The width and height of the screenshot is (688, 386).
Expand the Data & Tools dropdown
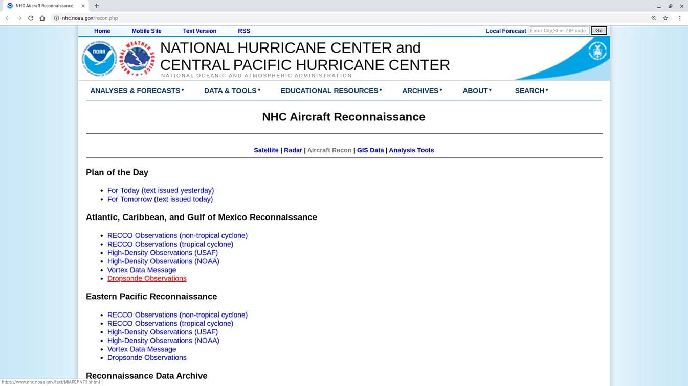coord(232,91)
